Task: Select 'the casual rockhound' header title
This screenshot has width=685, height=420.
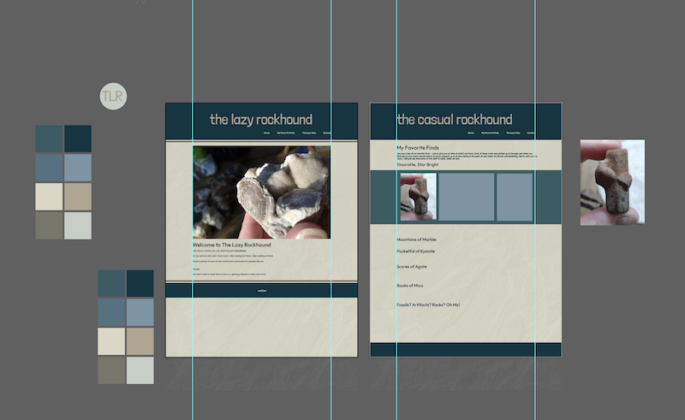Action: (455, 119)
